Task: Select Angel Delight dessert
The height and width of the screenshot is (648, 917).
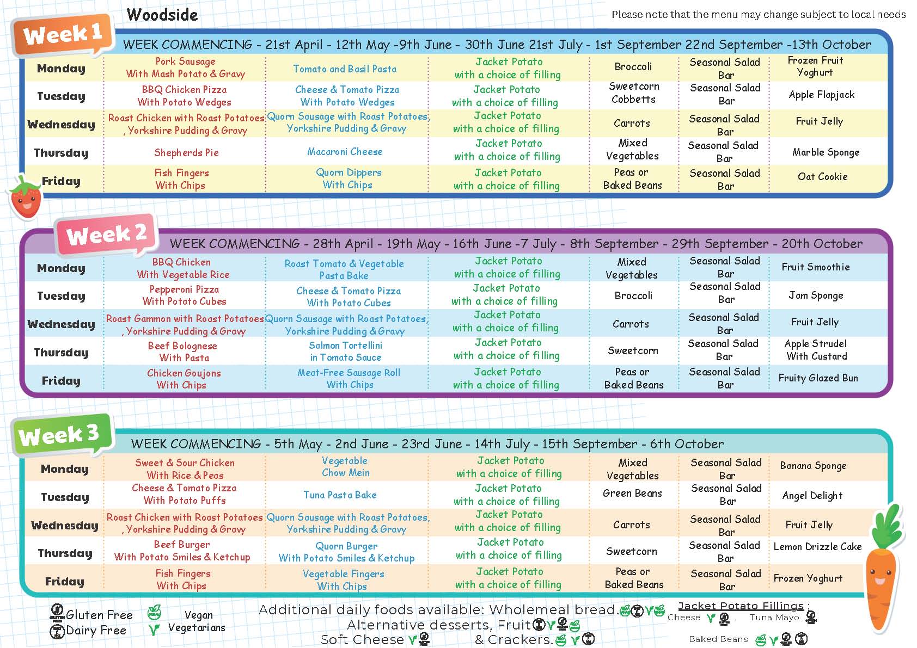Action: (812, 496)
